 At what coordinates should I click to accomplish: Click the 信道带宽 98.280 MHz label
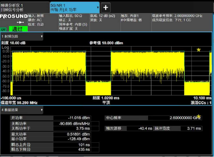pyautogui.click(x=19, y=103)
